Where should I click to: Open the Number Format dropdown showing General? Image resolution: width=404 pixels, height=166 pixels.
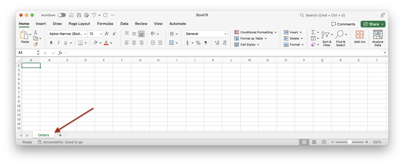[x=206, y=34]
